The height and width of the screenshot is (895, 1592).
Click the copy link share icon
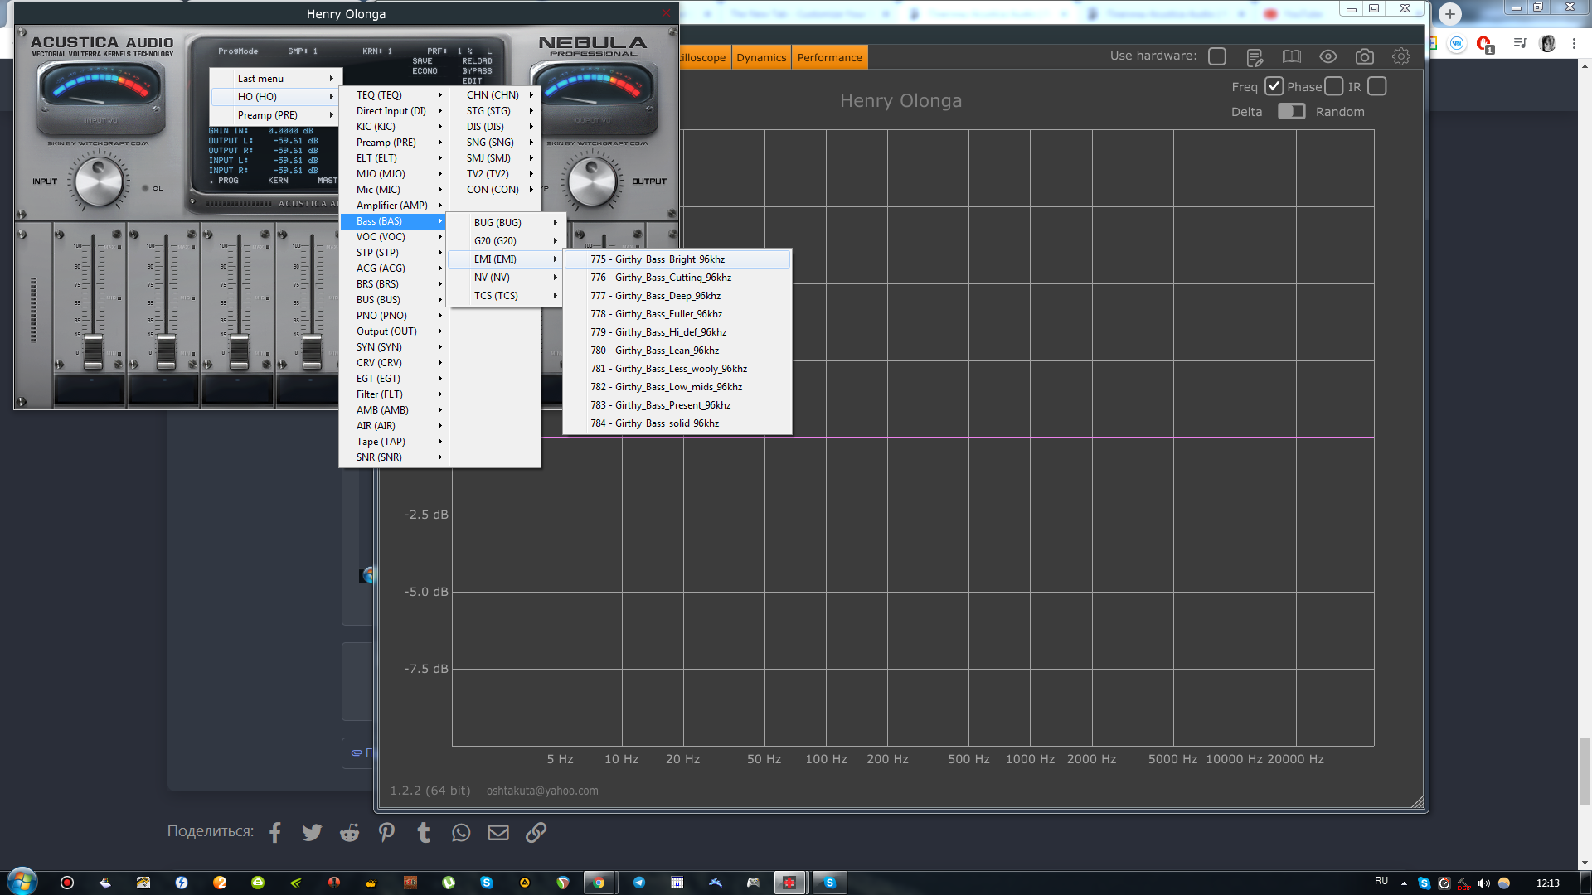[x=536, y=832]
